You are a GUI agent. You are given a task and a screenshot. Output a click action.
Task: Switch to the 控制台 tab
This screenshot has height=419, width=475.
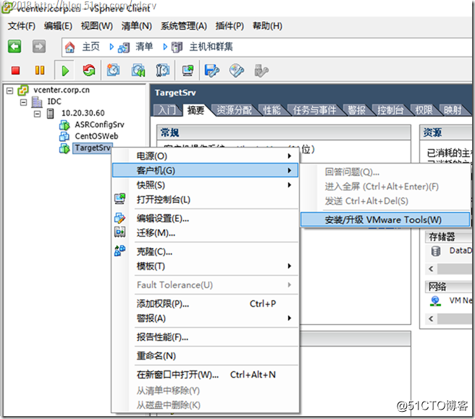tap(390, 110)
